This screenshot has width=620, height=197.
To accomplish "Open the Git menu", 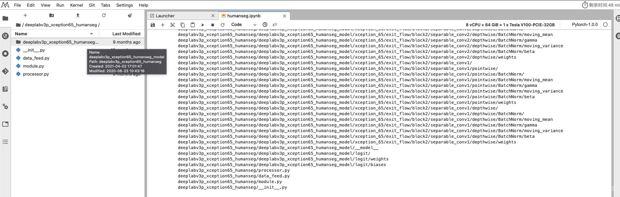I will (x=92, y=5).
